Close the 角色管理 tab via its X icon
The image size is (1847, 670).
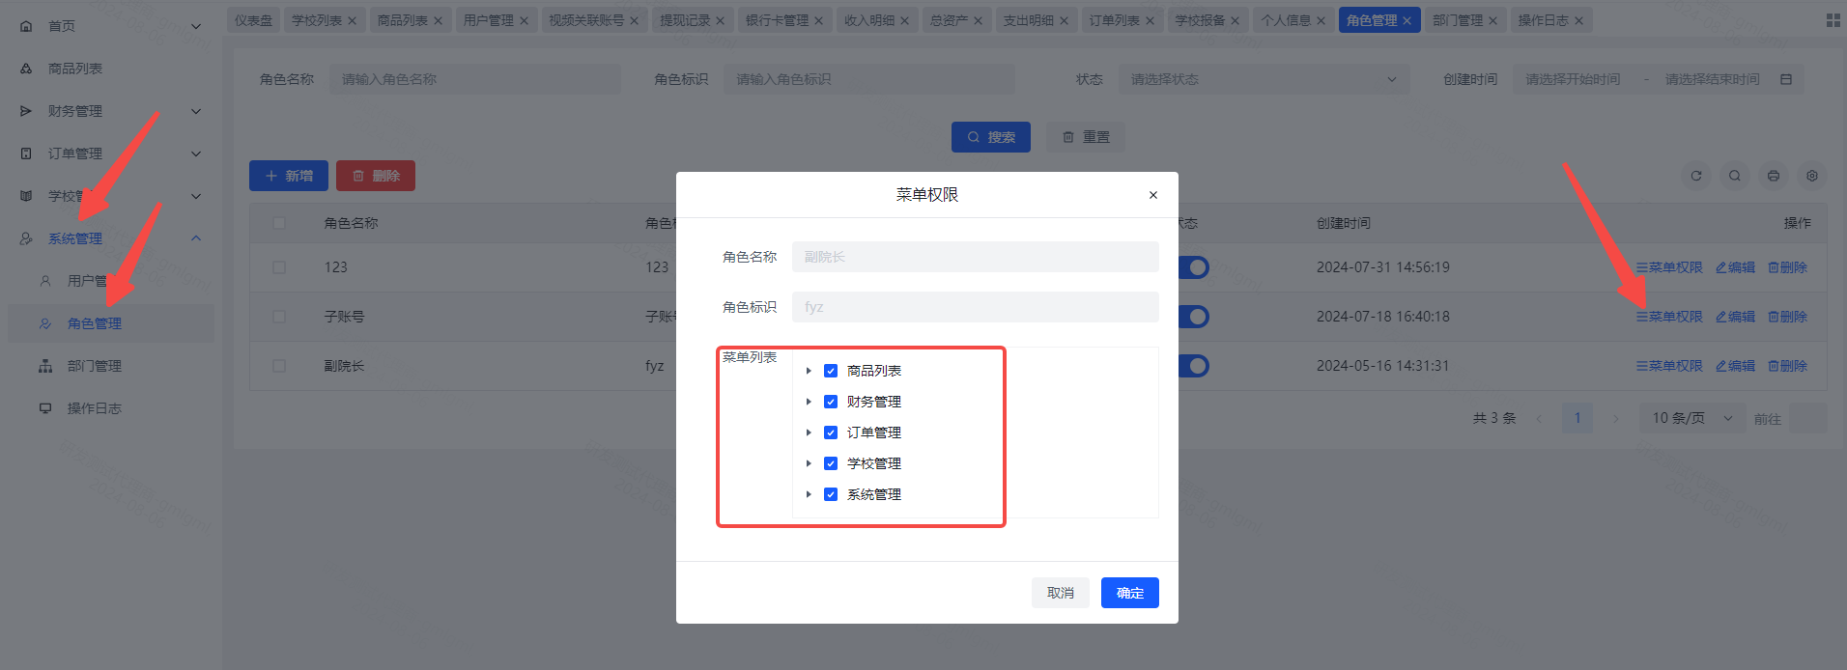coord(1407,20)
